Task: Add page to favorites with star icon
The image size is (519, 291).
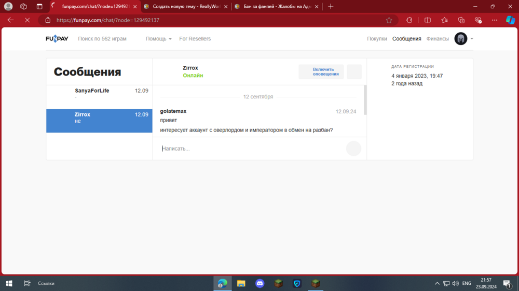Action: pos(389,20)
